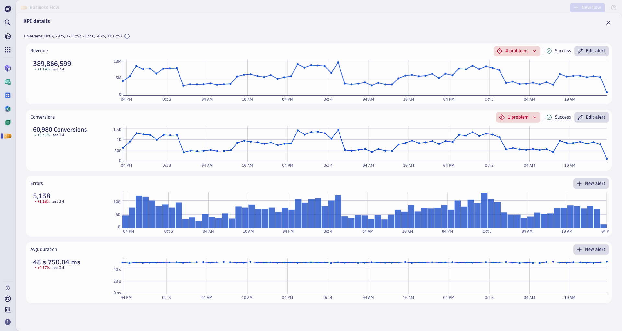The image size is (622, 331).
Task: Open search from the left sidebar
Action: click(x=8, y=23)
